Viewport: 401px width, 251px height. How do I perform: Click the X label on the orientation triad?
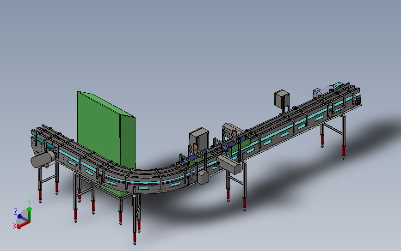(15, 226)
